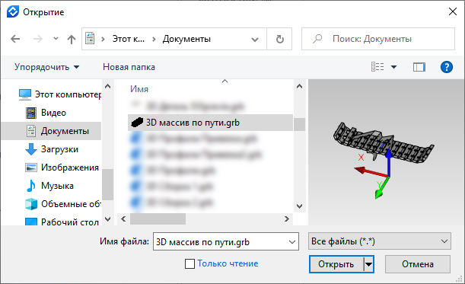Click the Этот компьютер monitor icon
465x284 pixels.
25,94
